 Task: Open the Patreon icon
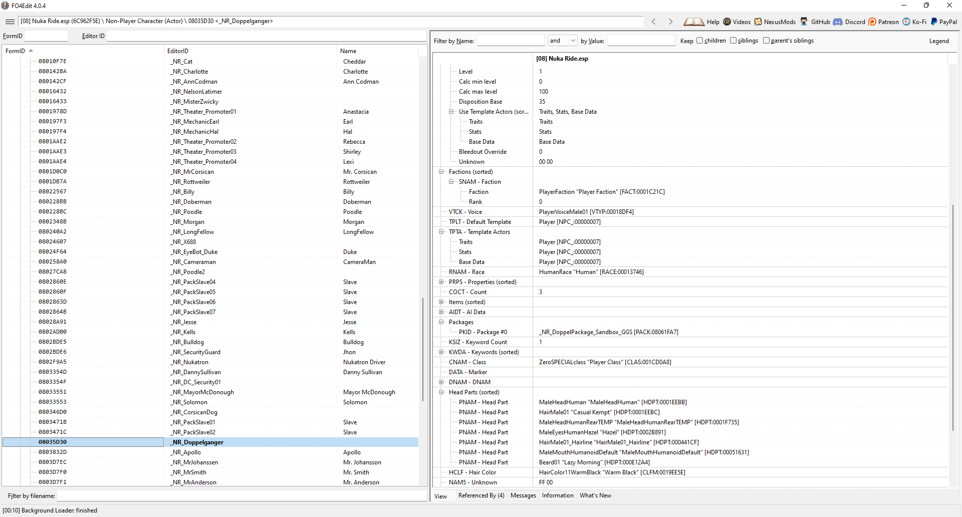click(x=872, y=22)
